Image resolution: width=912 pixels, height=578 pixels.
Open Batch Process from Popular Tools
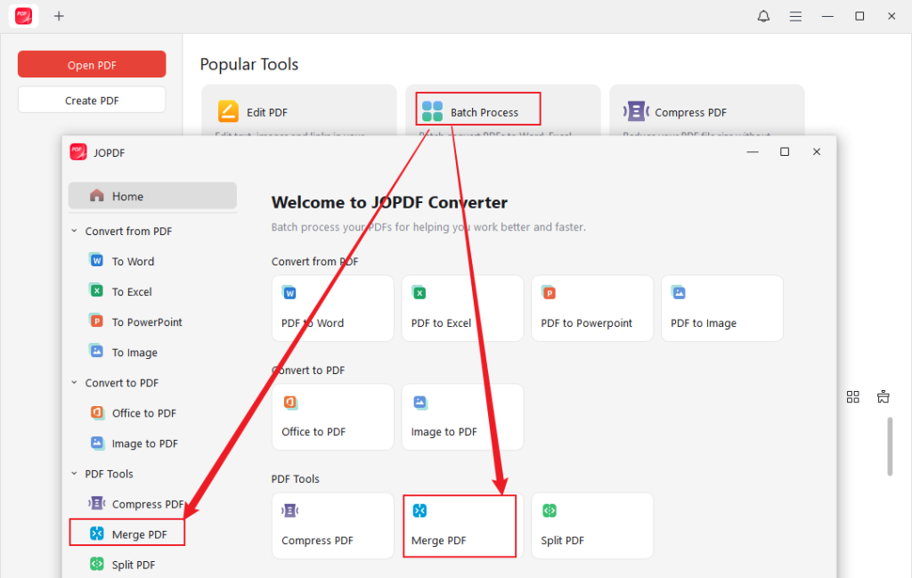click(476, 109)
